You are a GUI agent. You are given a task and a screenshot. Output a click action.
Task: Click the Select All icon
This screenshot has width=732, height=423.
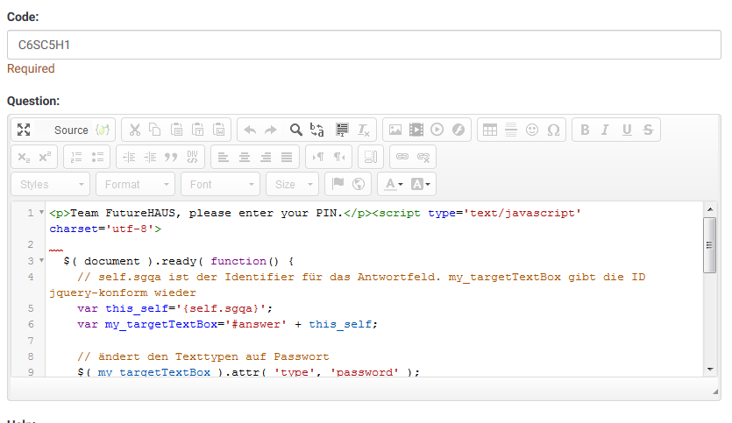coord(342,130)
